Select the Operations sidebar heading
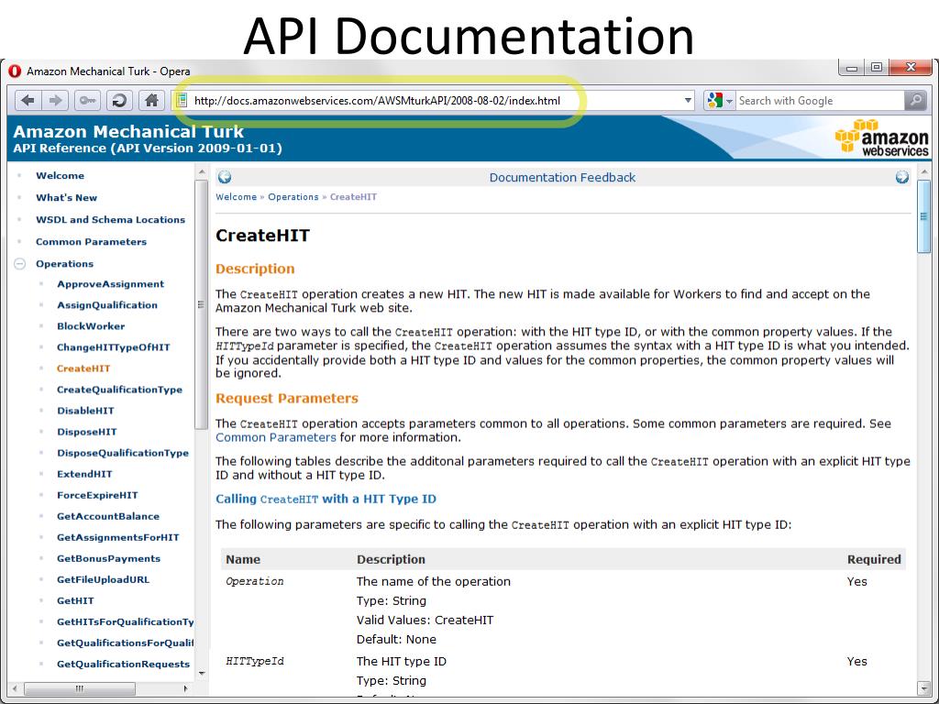This screenshot has width=939, height=704. [x=65, y=264]
